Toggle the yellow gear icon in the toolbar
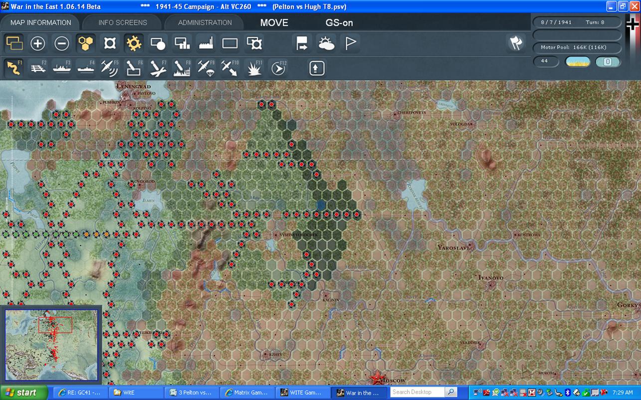 134,43
